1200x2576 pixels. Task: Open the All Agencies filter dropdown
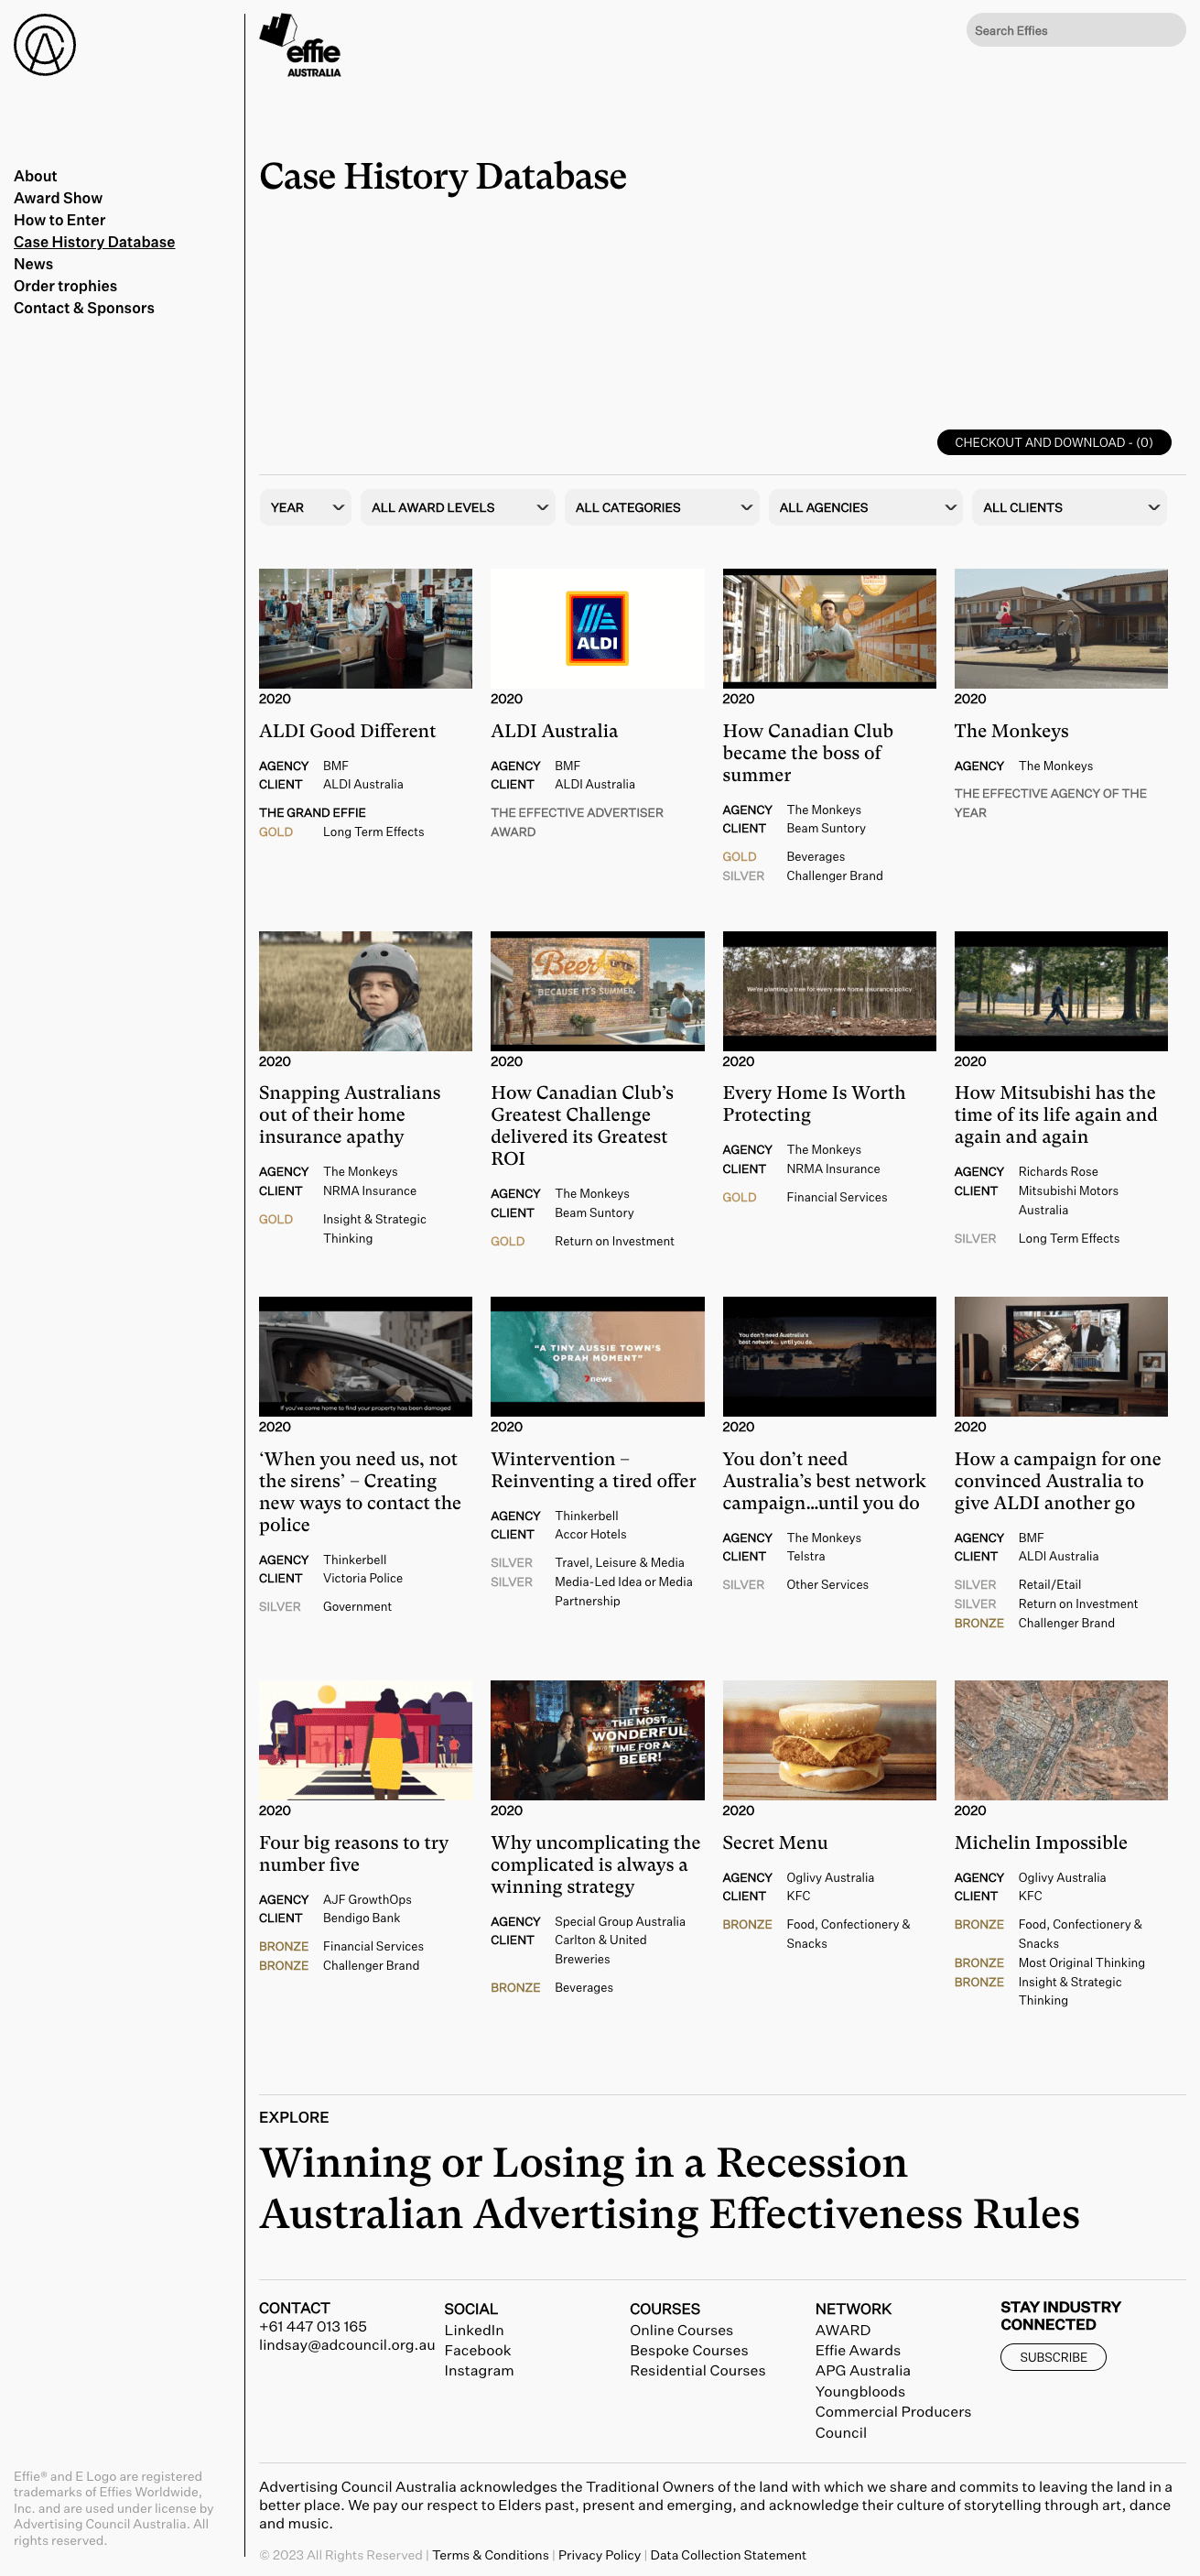[864, 507]
